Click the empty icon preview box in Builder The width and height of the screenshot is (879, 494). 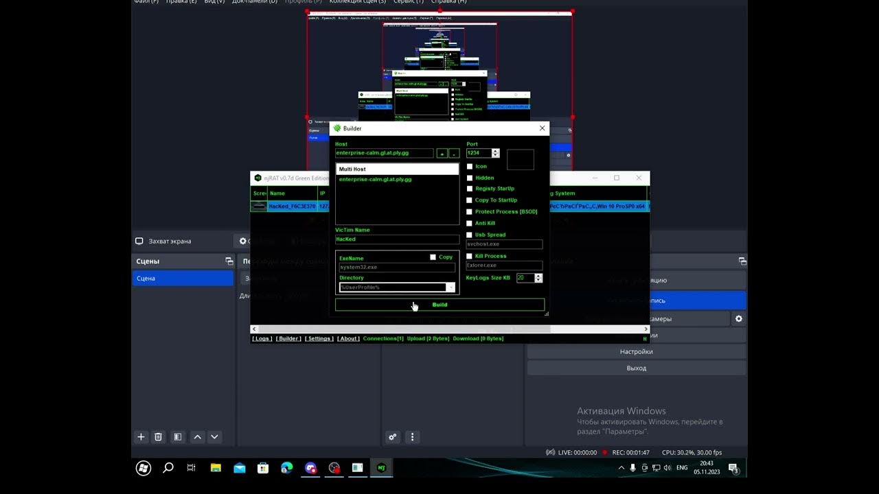[521, 159]
